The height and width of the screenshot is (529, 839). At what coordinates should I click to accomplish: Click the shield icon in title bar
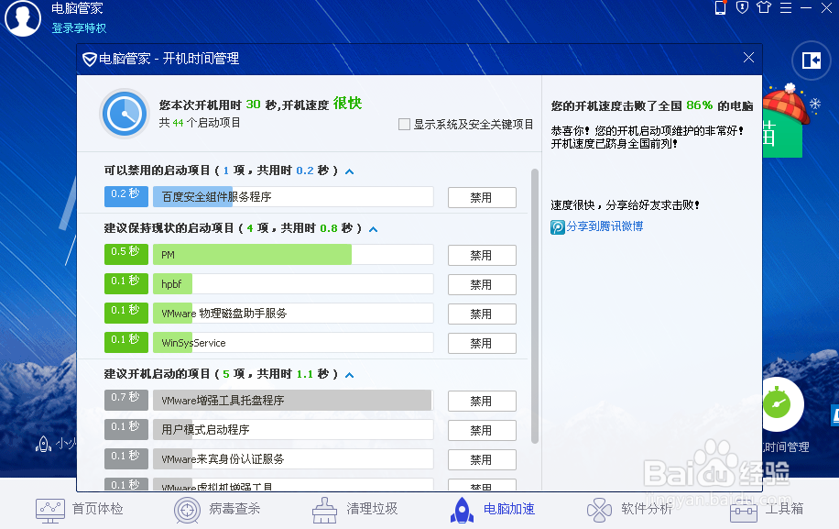coord(742,7)
